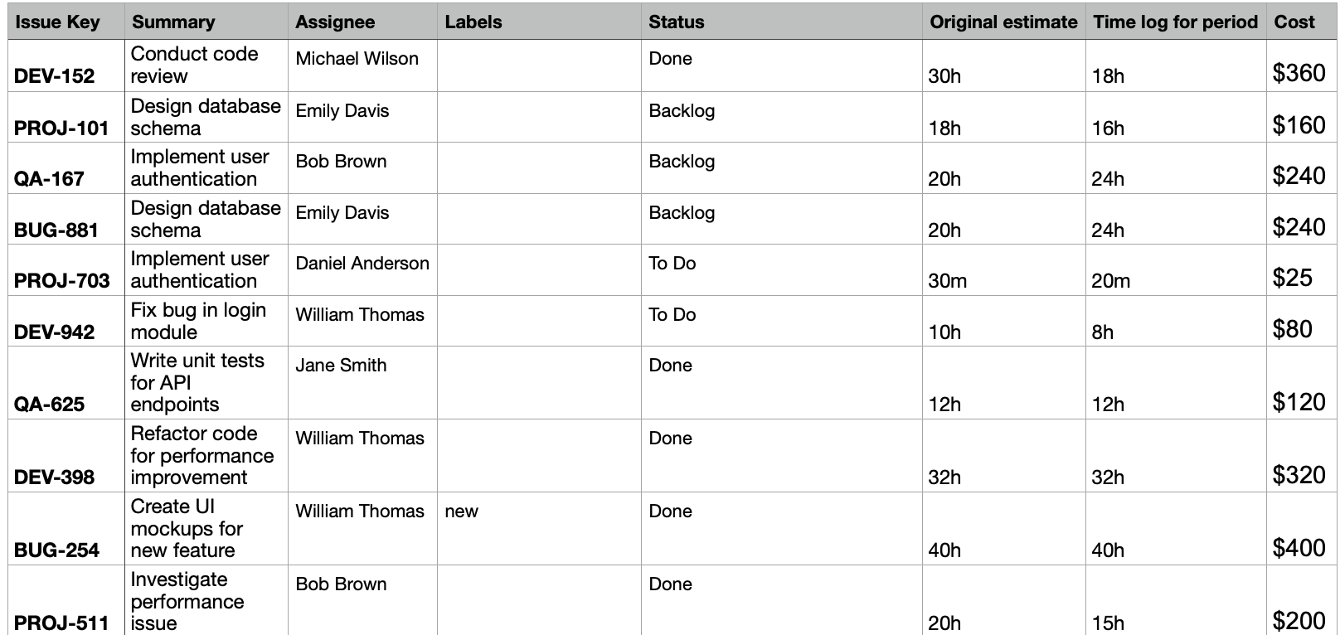
Task: Click the Issue Key column header
Action: pyautogui.click(x=57, y=22)
